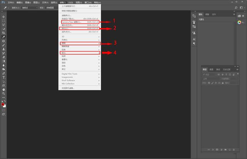Expand the Digital Film Tools submenu
The image size is (247, 159).
[x=80, y=74]
